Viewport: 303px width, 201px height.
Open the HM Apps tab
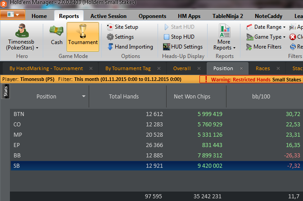pos(189,16)
